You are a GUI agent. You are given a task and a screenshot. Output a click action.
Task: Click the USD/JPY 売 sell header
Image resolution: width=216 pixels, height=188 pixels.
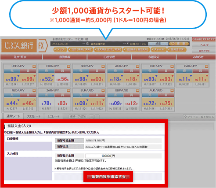click(x=12, y=71)
